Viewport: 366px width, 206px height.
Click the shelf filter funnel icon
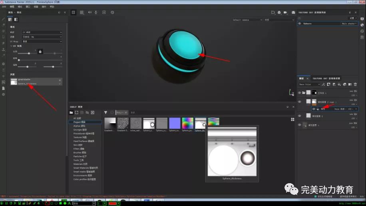pos(106,113)
